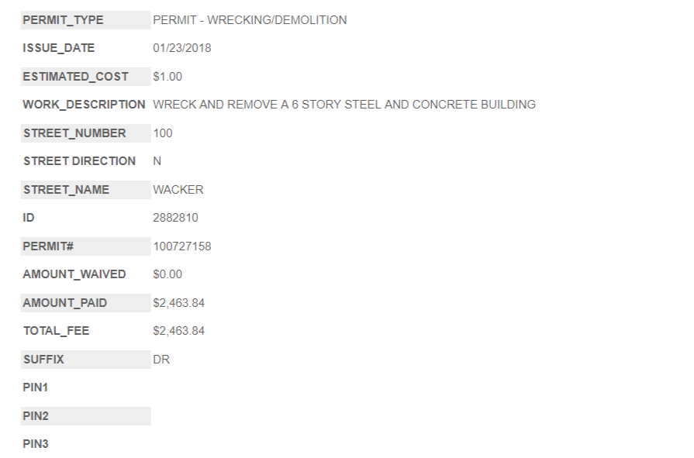Click the PERMIT_TYPE field label

click(63, 20)
